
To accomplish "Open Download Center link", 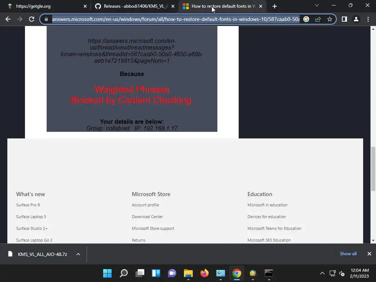I will tap(147, 217).
